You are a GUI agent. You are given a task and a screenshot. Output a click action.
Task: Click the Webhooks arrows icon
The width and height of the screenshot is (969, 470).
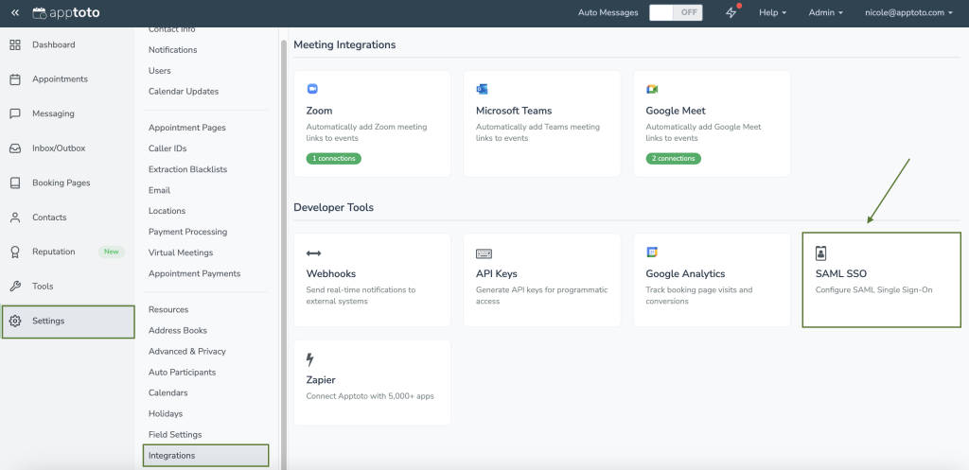313,253
